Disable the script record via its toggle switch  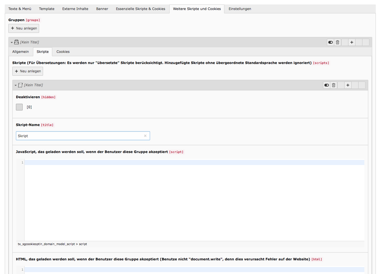coord(327,85)
